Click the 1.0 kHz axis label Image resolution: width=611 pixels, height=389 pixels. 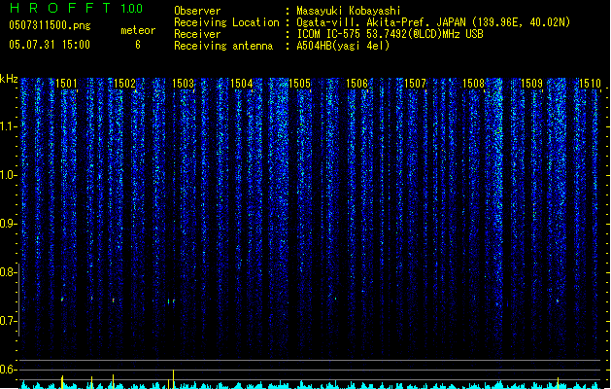tap(8, 175)
